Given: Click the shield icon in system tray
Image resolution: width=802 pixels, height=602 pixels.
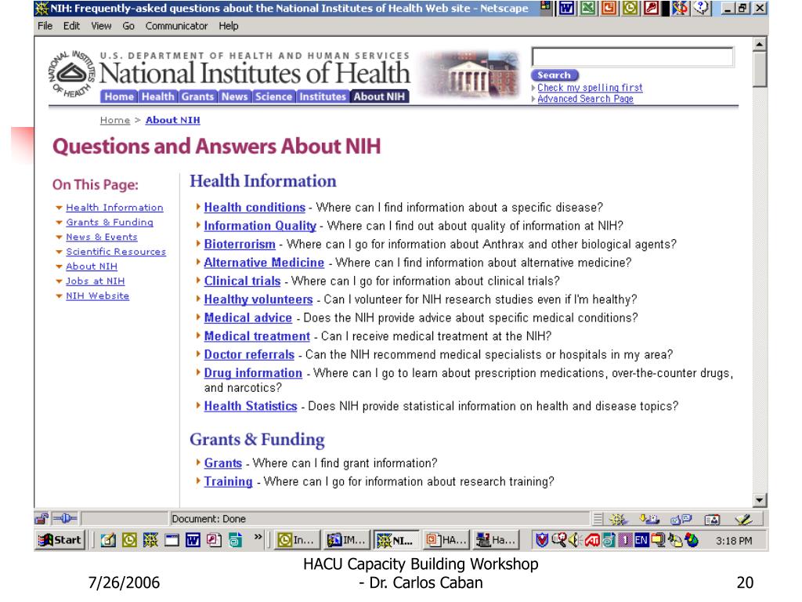Looking at the screenshot, I should click(x=542, y=539).
